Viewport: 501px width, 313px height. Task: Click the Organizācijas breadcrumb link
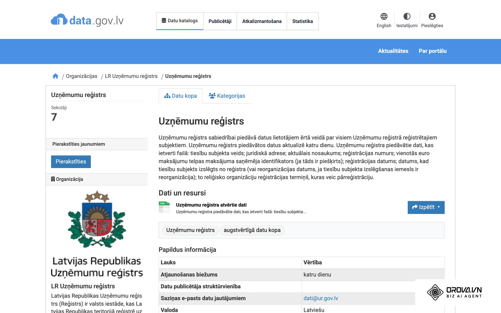81,76
